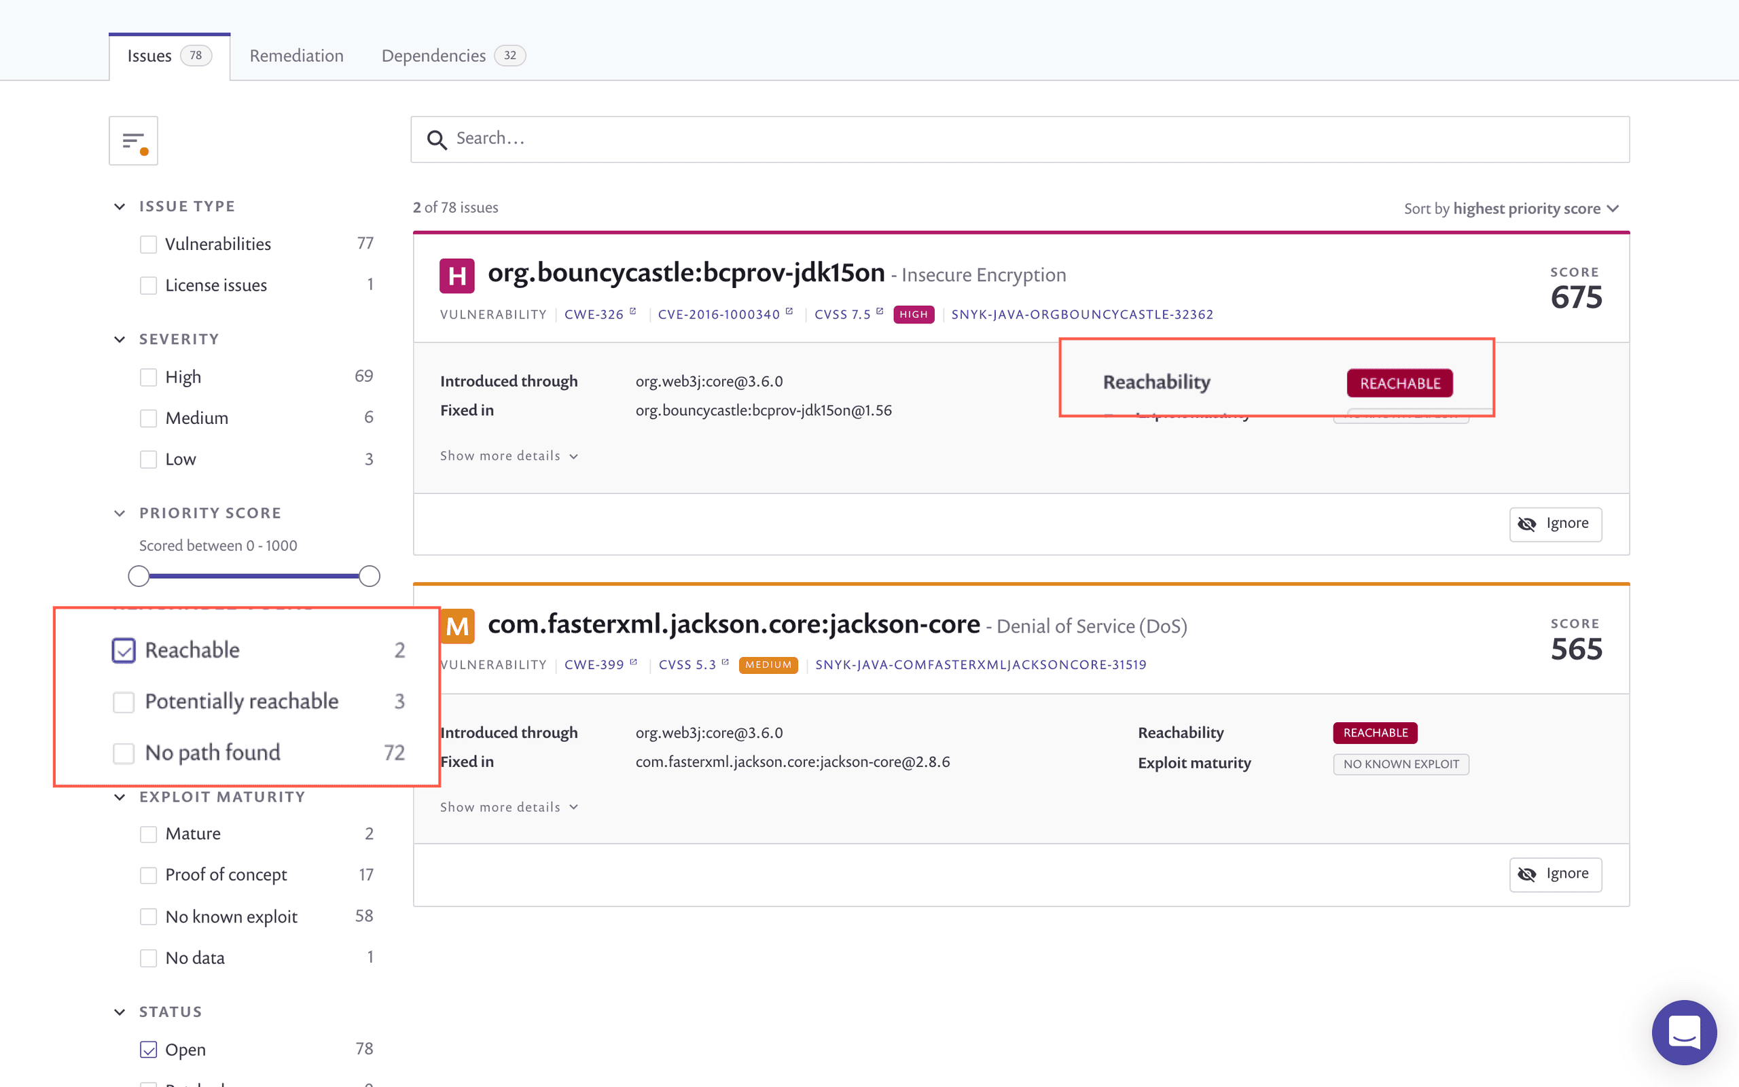Ignore the bouncycastle issue

pyautogui.click(x=1555, y=524)
